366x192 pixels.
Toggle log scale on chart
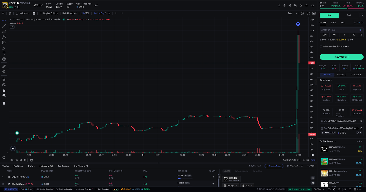[308, 160]
